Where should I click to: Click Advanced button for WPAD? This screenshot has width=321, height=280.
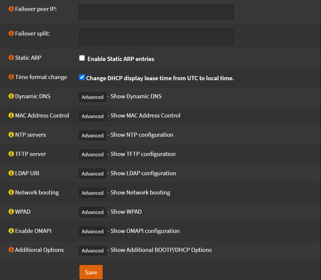pyautogui.click(x=92, y=212)
